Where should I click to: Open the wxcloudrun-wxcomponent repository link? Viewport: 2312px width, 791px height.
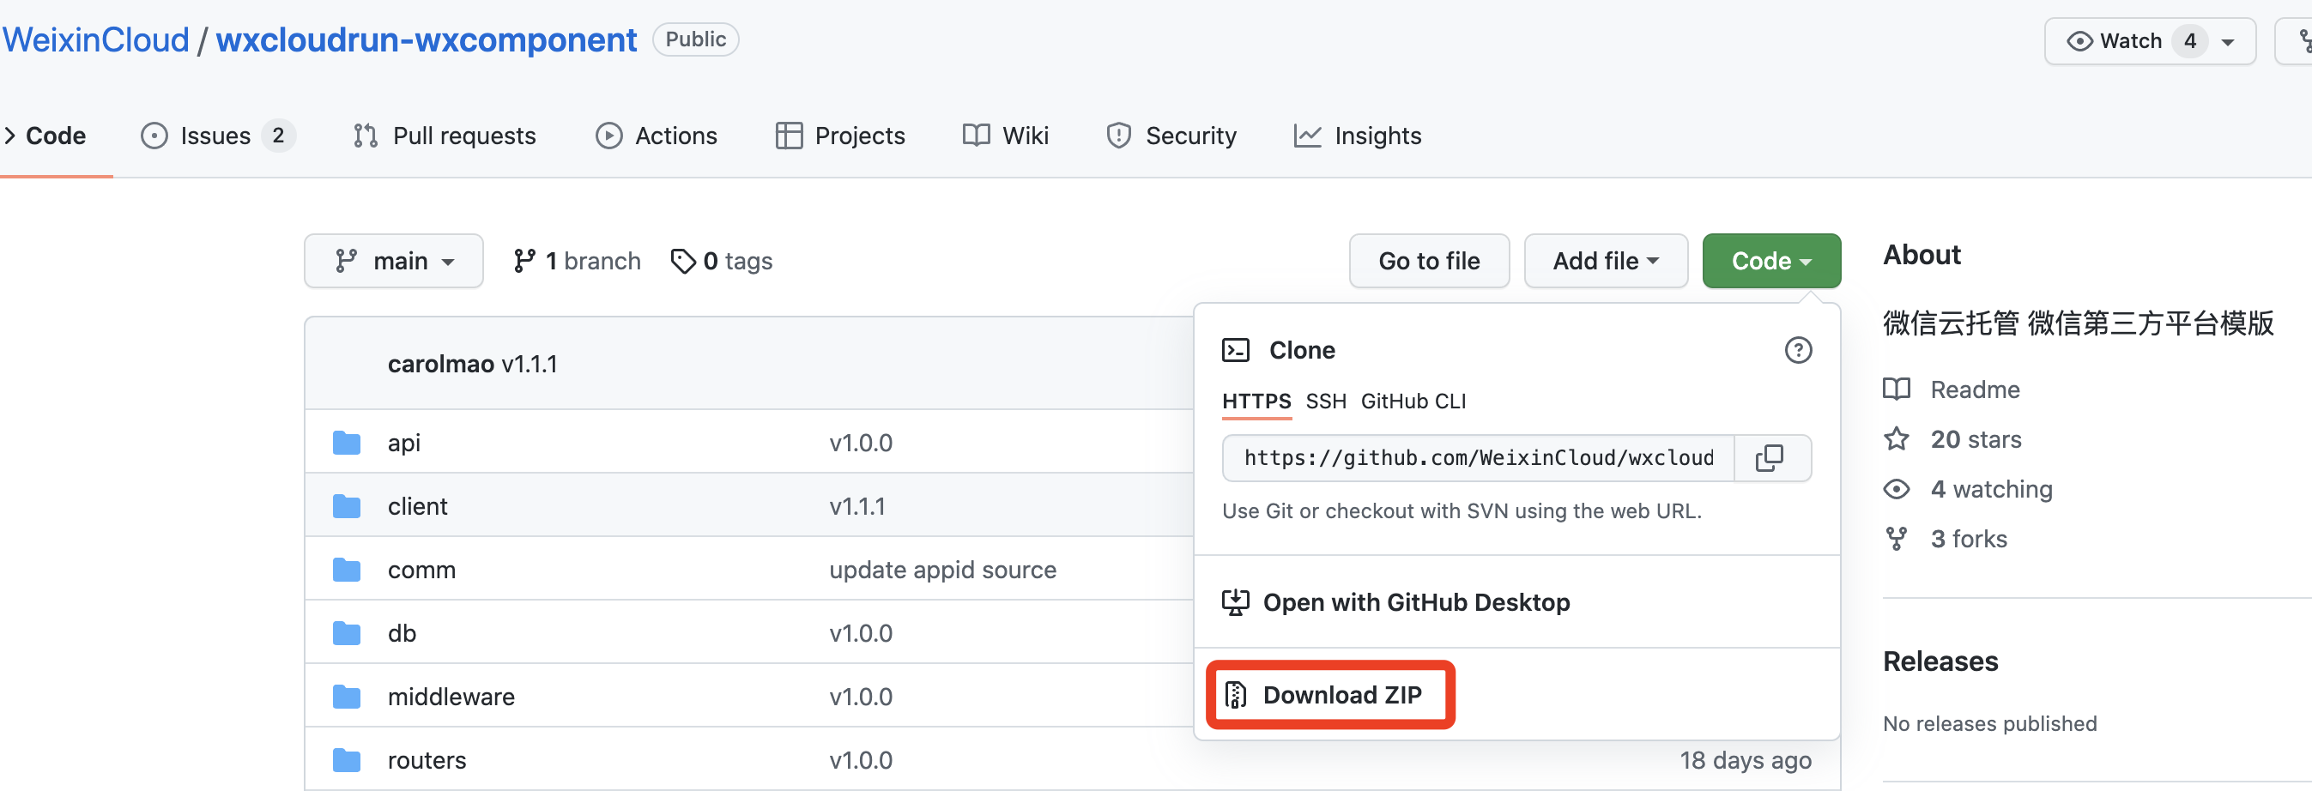427,40
